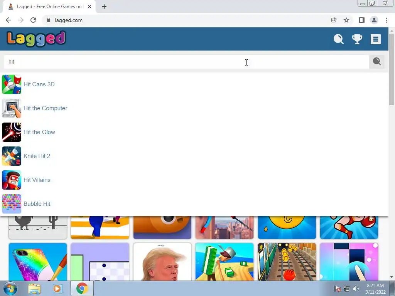Open the lavender maze game thumbnail
The height and width of the screenshot is (296, 395).
(x=100, y=262)
